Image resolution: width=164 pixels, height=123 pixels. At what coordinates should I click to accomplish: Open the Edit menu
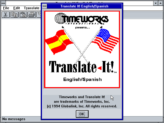click(16, 8)
